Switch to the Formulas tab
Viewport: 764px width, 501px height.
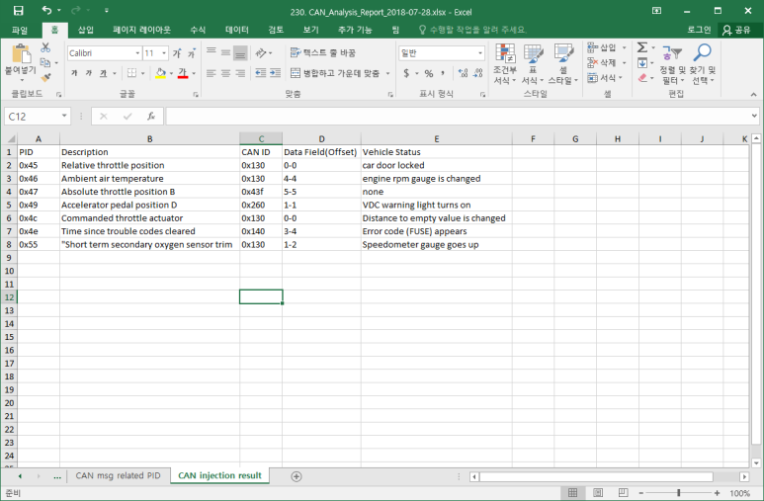click(x=198, y=31)
